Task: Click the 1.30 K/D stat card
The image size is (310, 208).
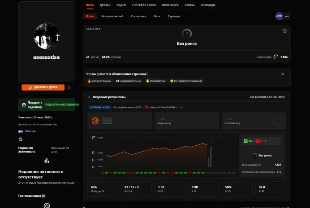Action: (170, 189)
